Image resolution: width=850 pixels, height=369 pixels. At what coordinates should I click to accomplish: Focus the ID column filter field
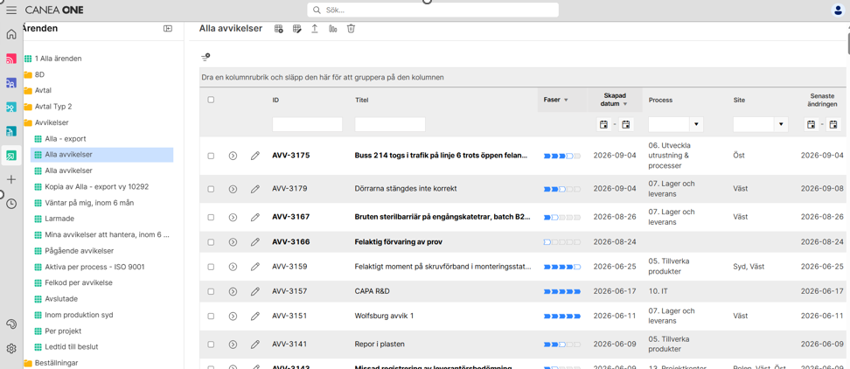click(307, 125)
